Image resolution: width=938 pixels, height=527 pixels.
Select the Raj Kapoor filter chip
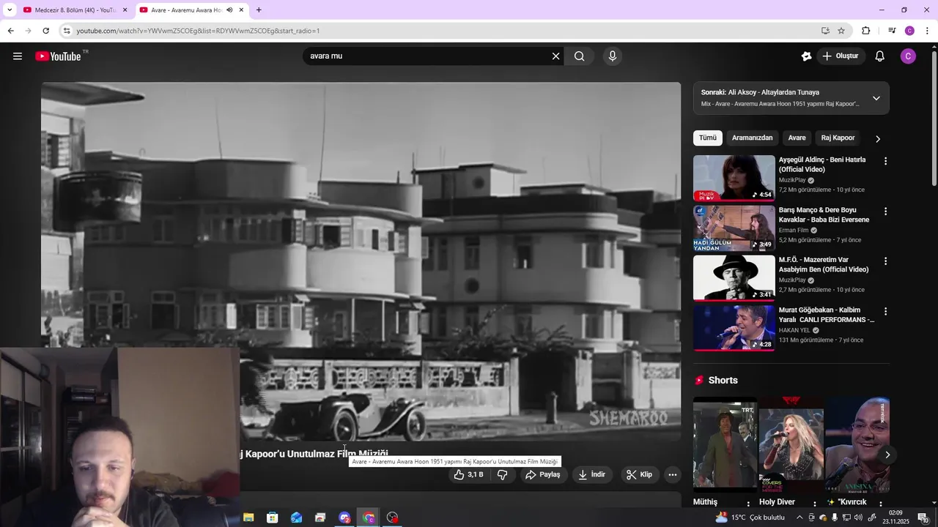click(838, 138)
